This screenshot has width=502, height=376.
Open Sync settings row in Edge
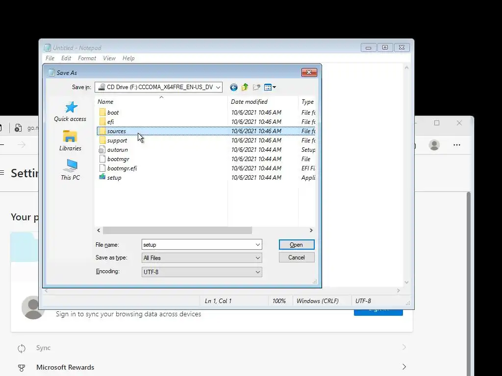tap(212, 348)
